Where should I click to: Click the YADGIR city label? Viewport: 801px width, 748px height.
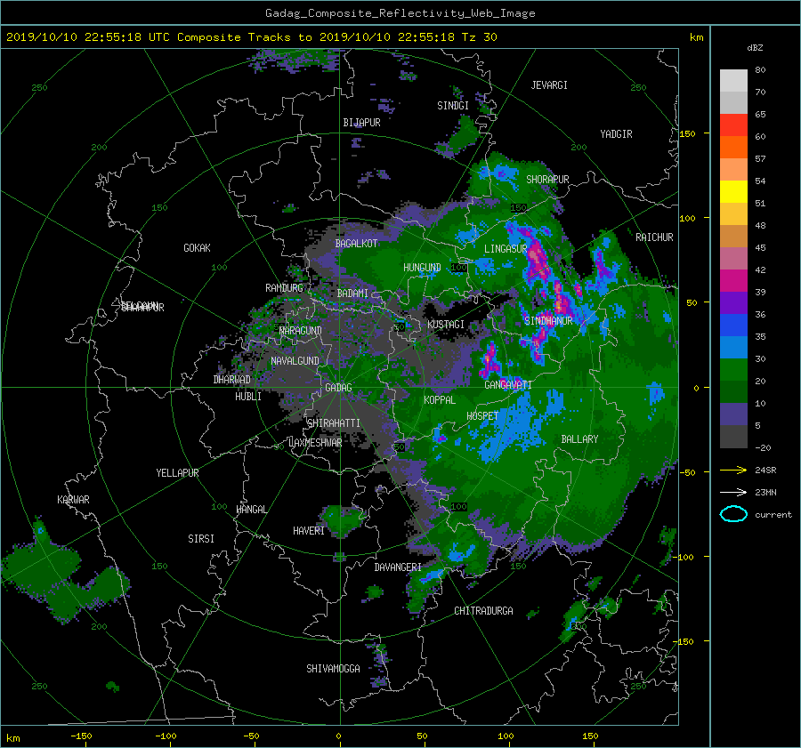616,134
